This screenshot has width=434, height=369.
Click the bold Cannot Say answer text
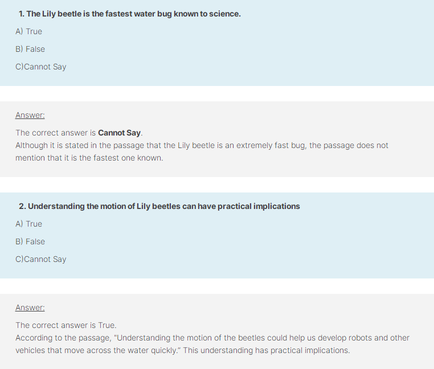pyautogui.click(x=119, y=133)
